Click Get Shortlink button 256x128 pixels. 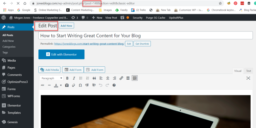142,44
